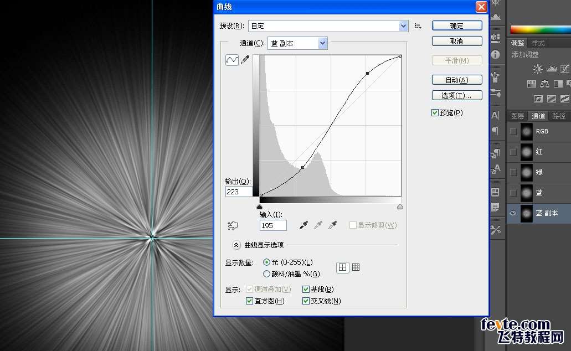This screenshot has height=351, width=571.
Task: Pick the gray point eyedropper
Action: point(318,225)
